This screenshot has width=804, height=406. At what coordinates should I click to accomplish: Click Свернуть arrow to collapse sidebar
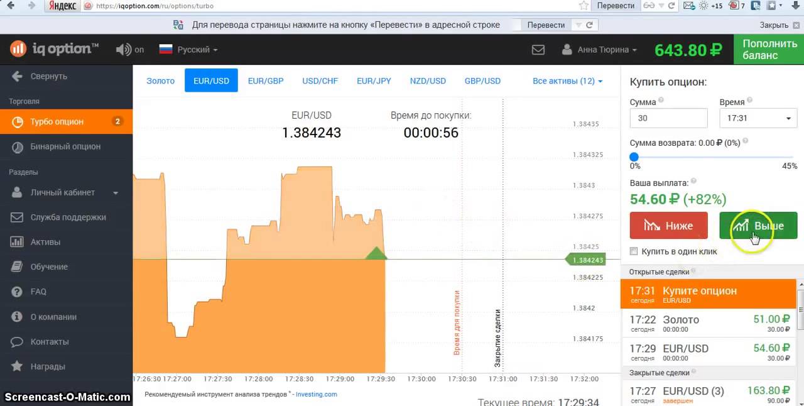pos(17,76)
